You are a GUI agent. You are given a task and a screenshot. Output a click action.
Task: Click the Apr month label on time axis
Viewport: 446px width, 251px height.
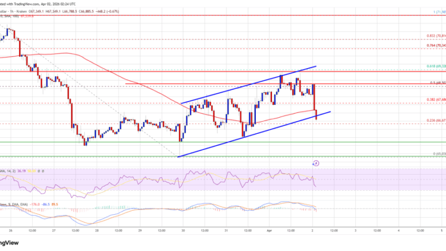tap(269, 230)
